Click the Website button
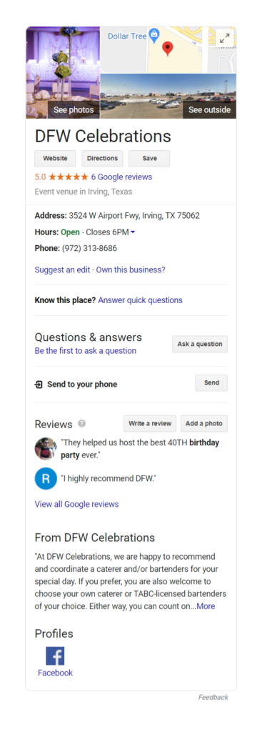267x732 pixels. coord(55,158)
